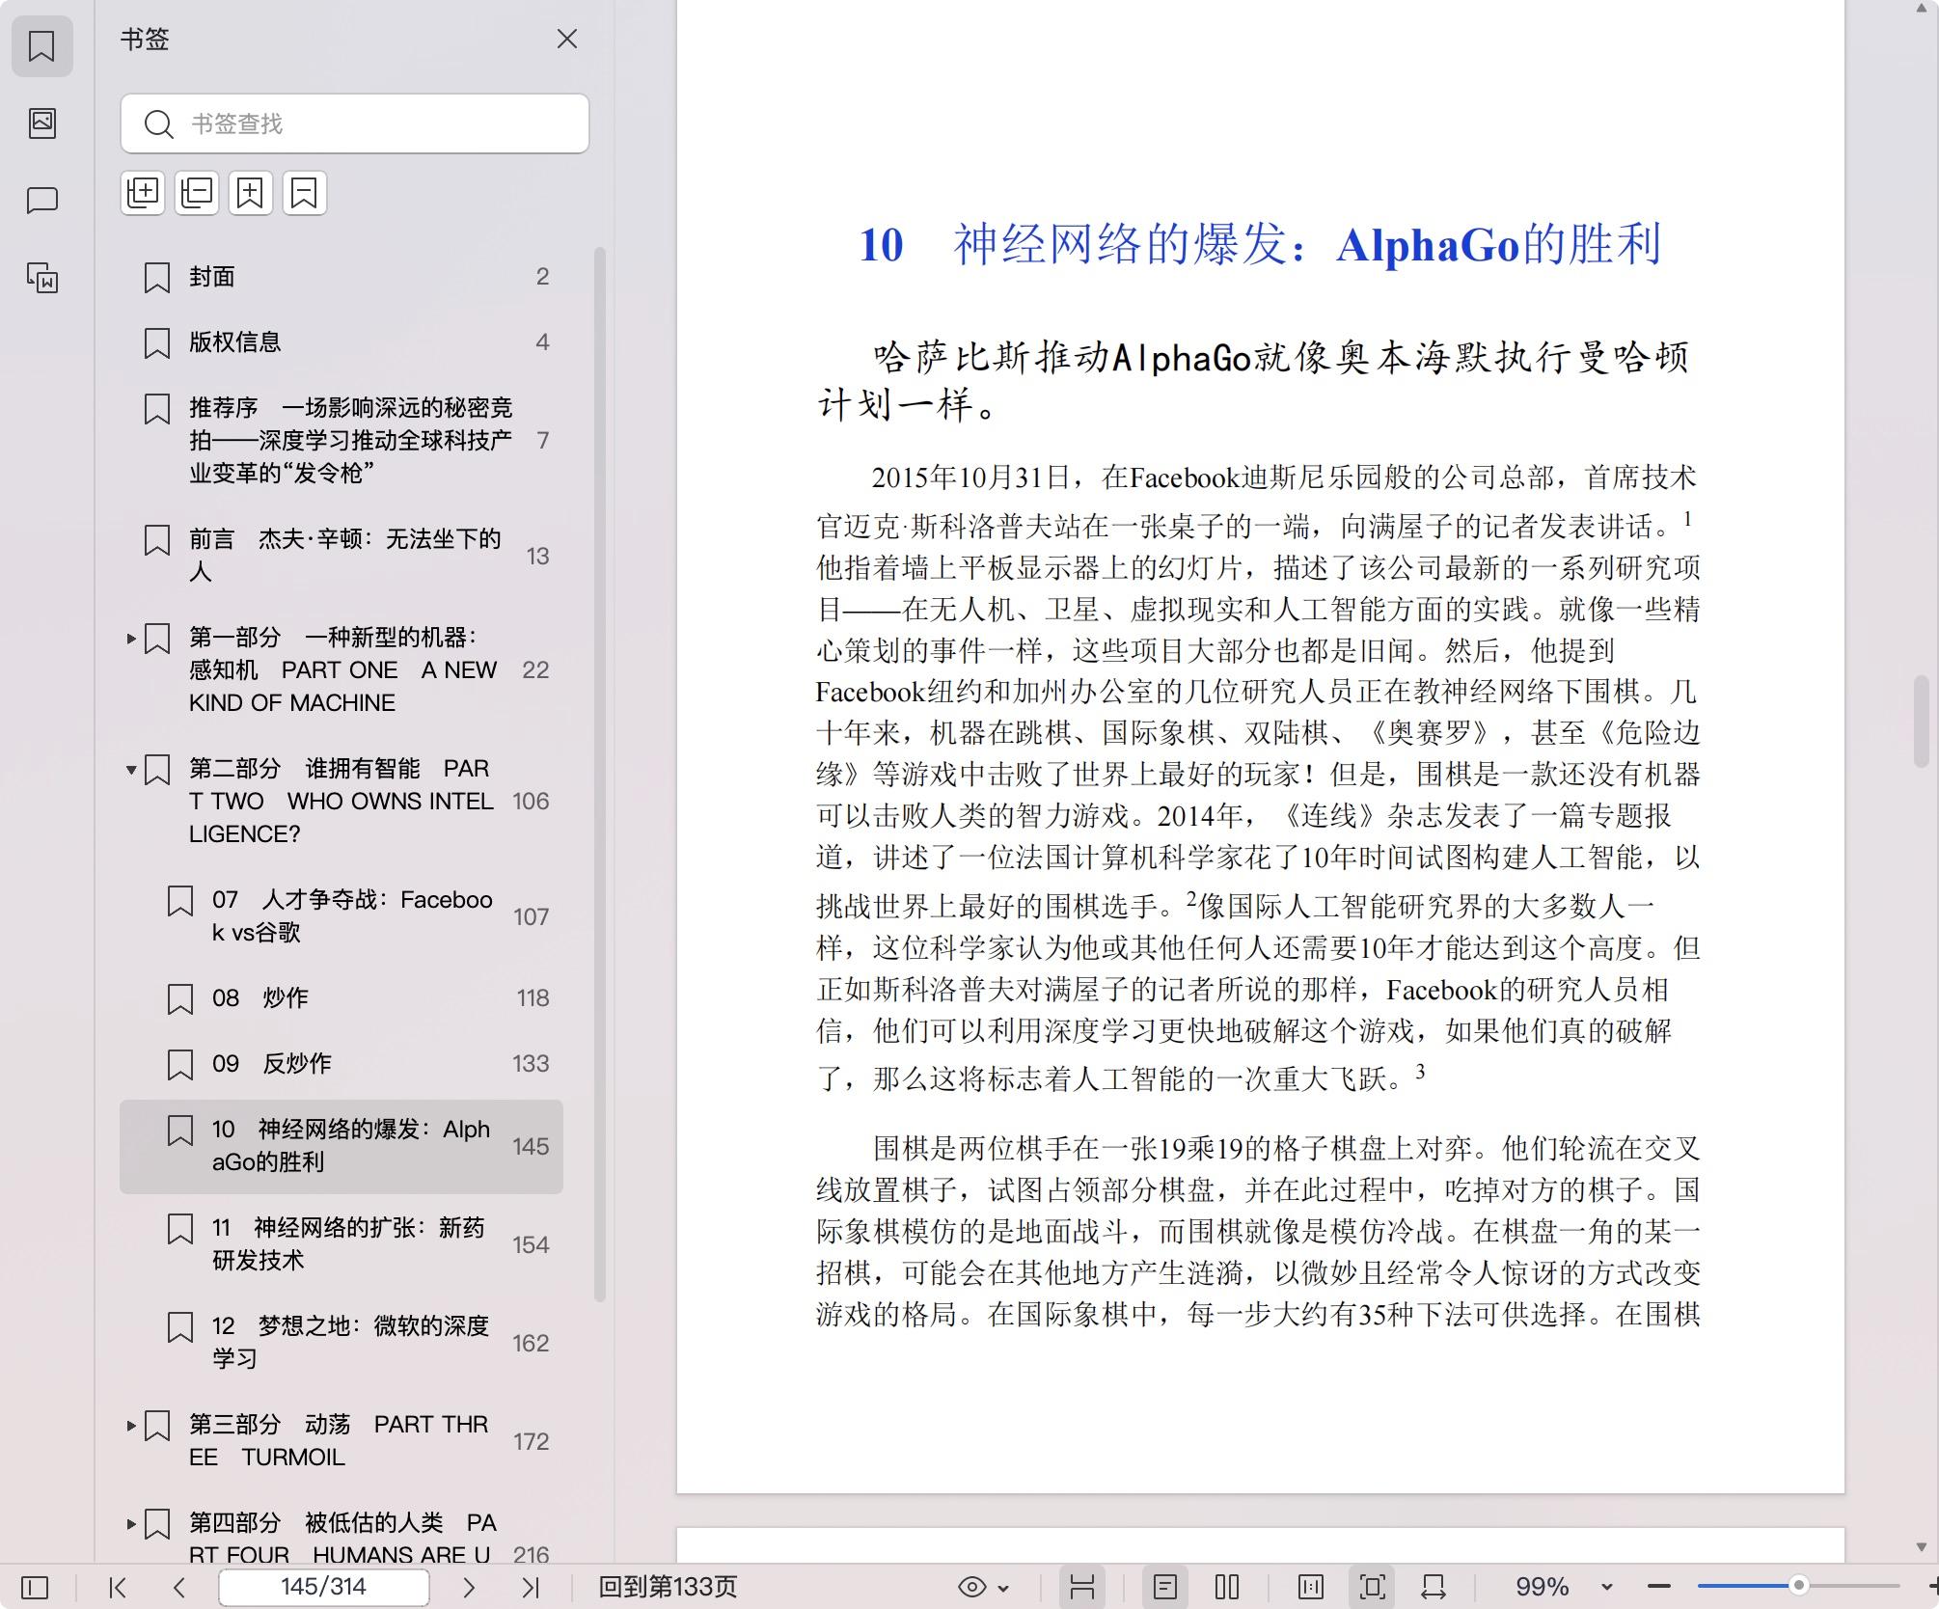The height and width of the screenshot is (1609, 1939).
Task: Click the 99% zoom value
Action: click(1542, 1587)
